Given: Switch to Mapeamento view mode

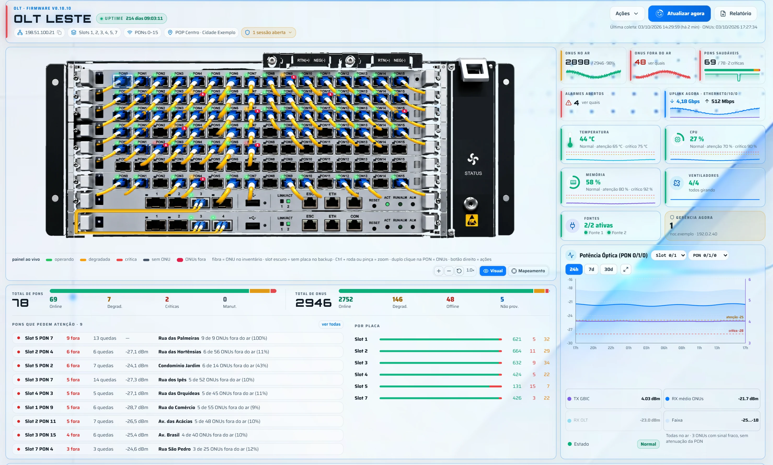Looking at the screenshot, I should point(528,271).
